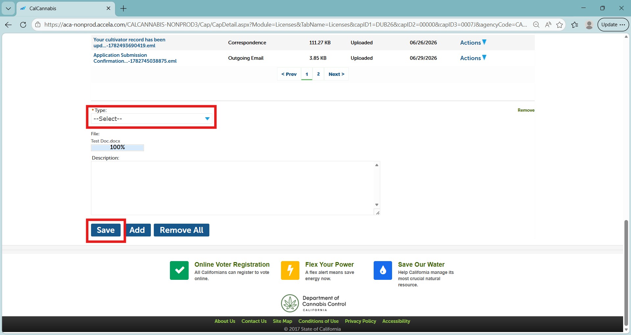The width and height of the screenshot is (631, 335).
Task: Click the 111.27 KB size cell
Action: click(320, 42)
